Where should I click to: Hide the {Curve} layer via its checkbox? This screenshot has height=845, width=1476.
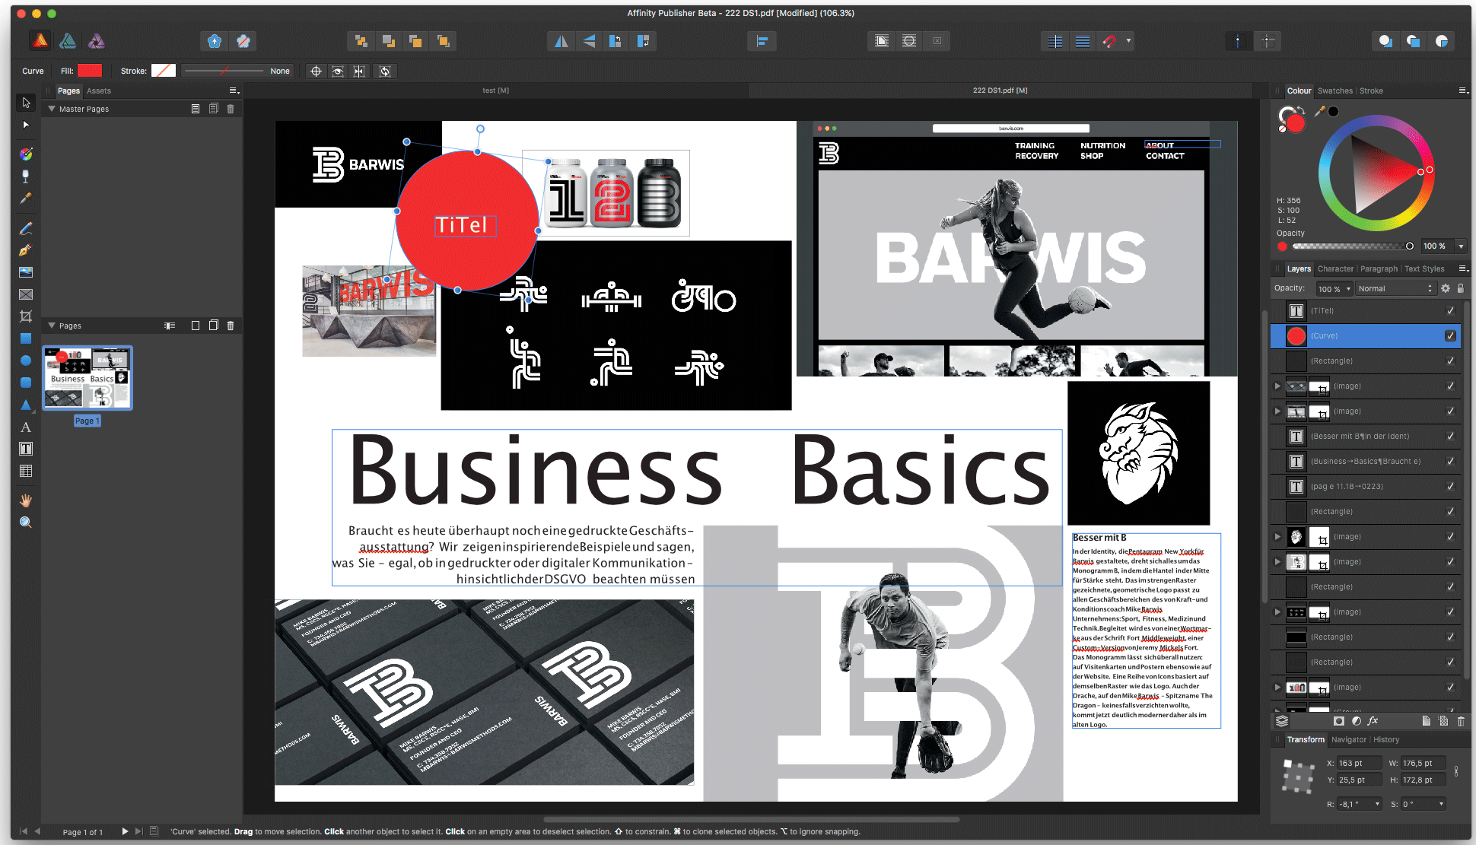(1451, 335)
